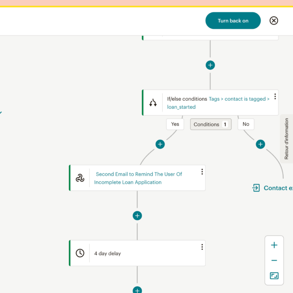Select the No branch label
Viewport: 293px width, 293px height.
click(246, 124)
